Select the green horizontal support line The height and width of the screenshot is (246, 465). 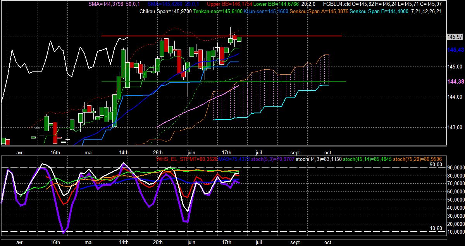(x=224, y=82)
